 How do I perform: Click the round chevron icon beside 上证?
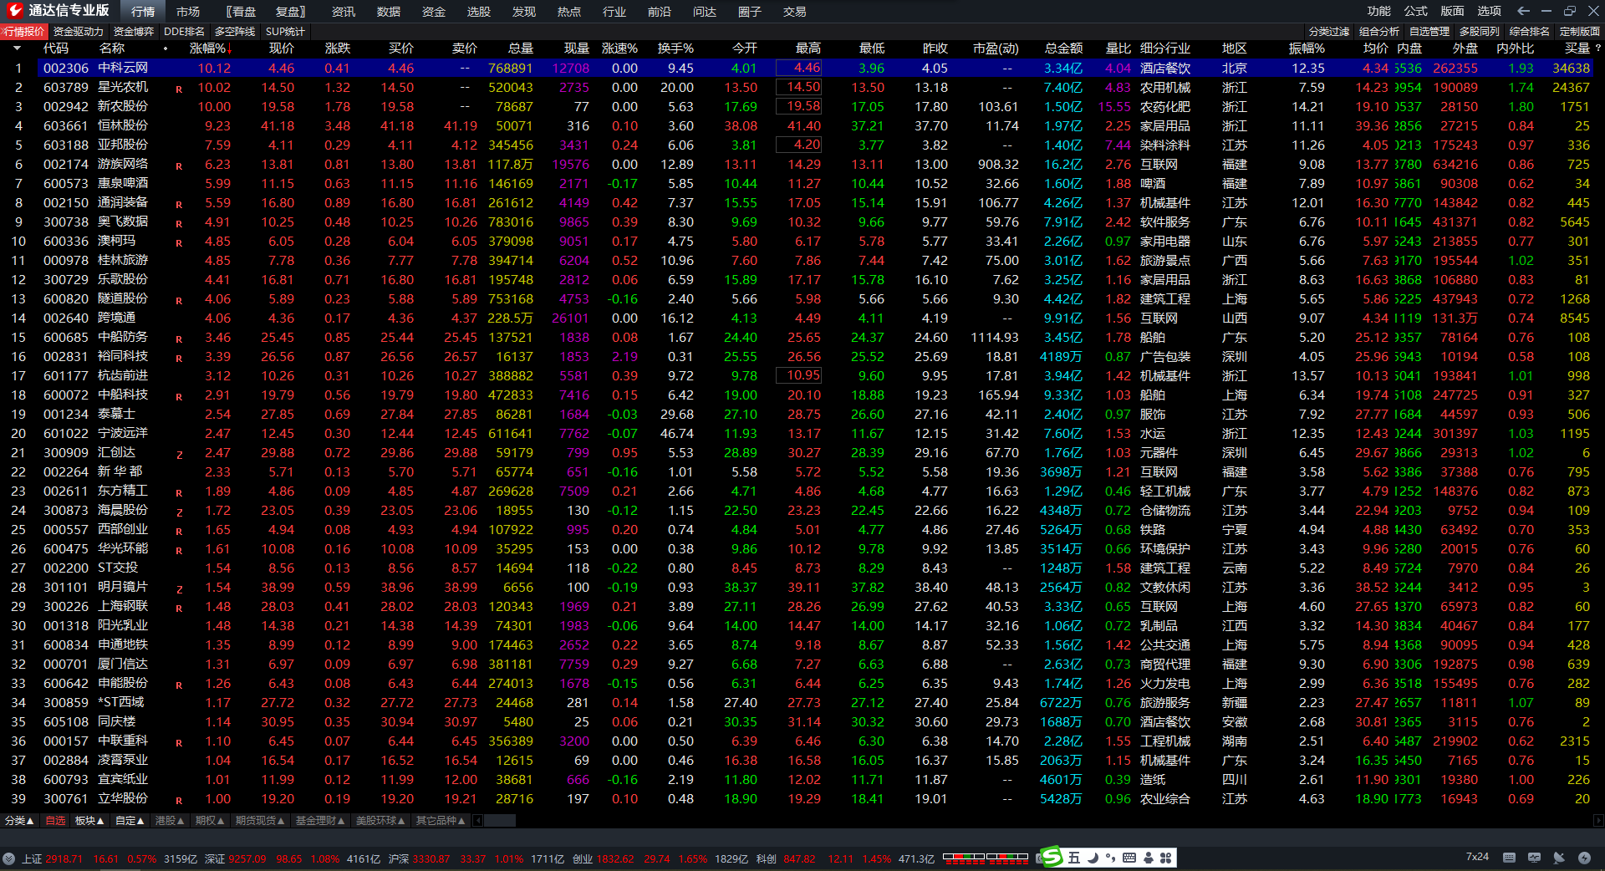pyautogui.click(x=9, y=858)
